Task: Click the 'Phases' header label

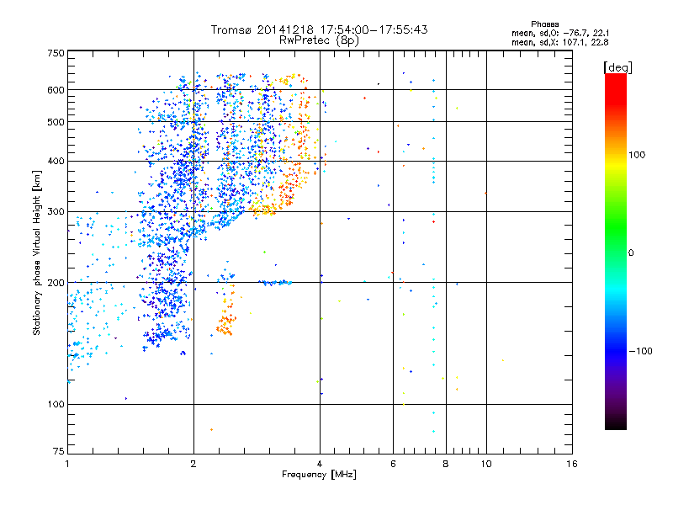Action: 544,24
